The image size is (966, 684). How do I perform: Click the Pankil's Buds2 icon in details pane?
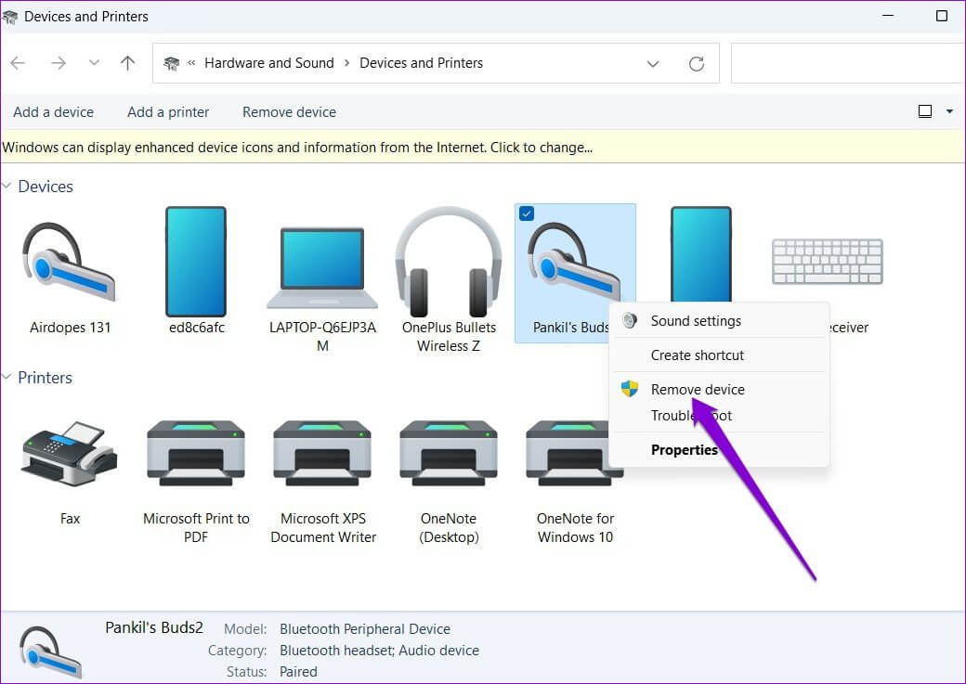point(50,652)
